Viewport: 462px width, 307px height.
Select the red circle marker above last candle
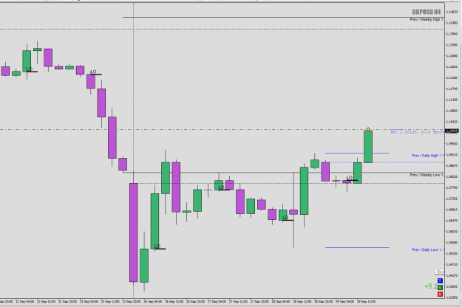point(368,129)
